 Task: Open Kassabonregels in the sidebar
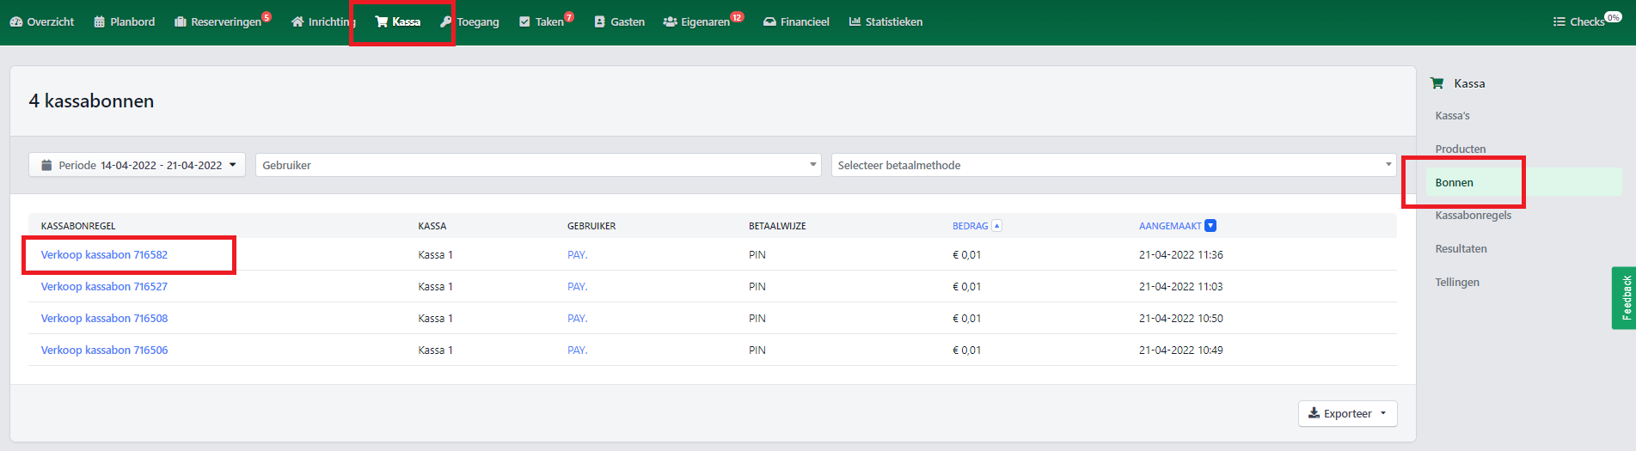tap(1473, 215)
